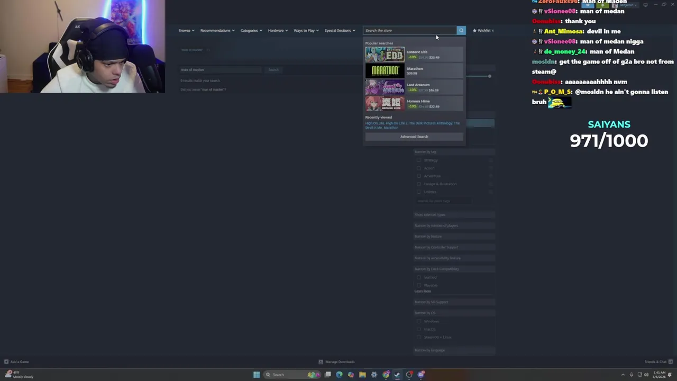
Task: Open the weather widget on taskbar
Action: (x=19, y=375)
